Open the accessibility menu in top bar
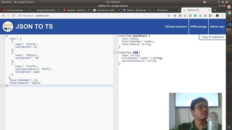Screen dimensions: 232x130 coord(206,2)
